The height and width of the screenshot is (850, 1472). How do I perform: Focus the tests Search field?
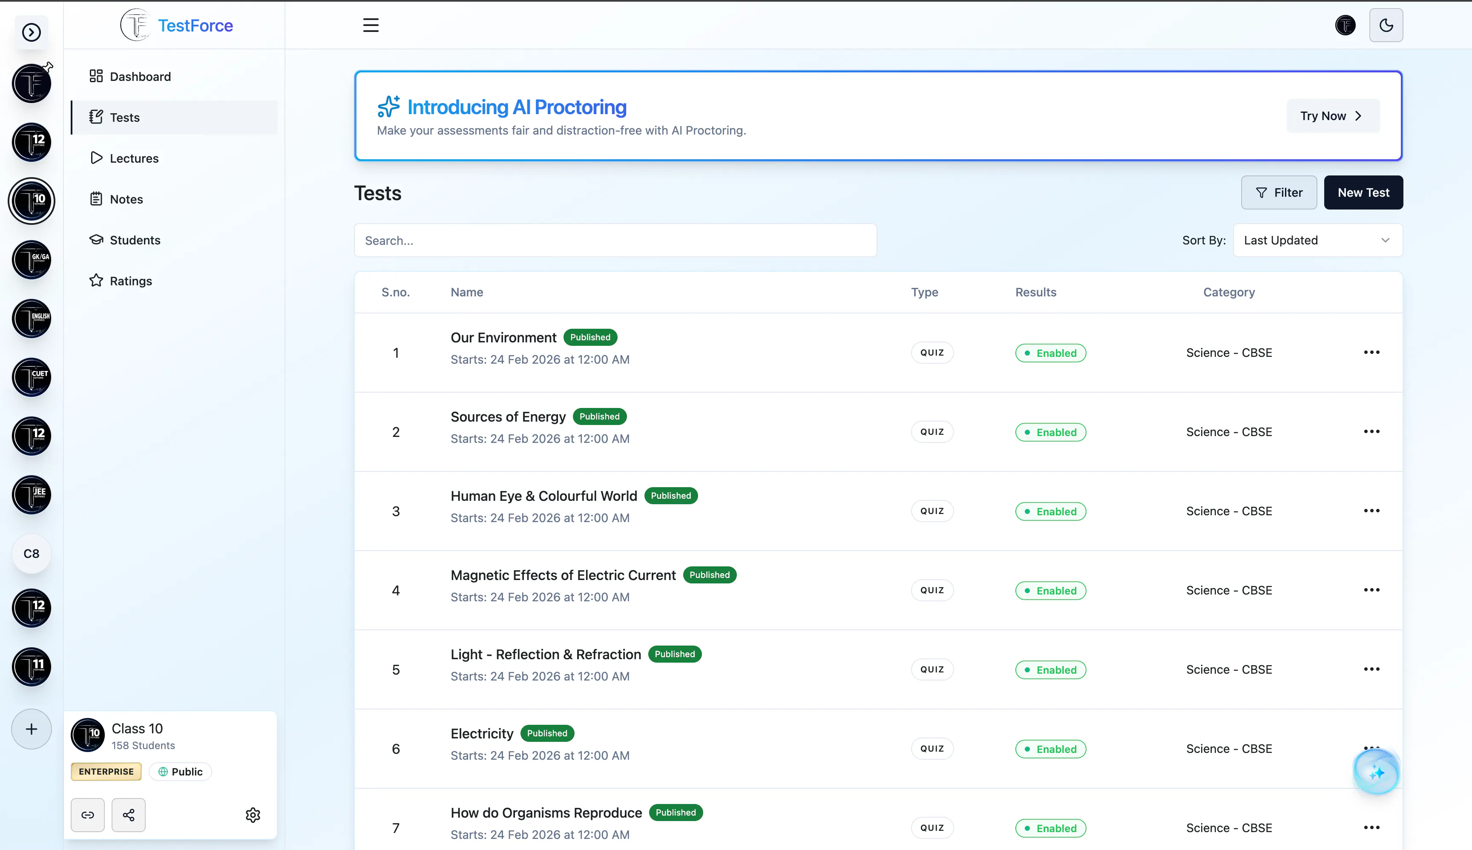pyautogui.click(x=615, y=240)
